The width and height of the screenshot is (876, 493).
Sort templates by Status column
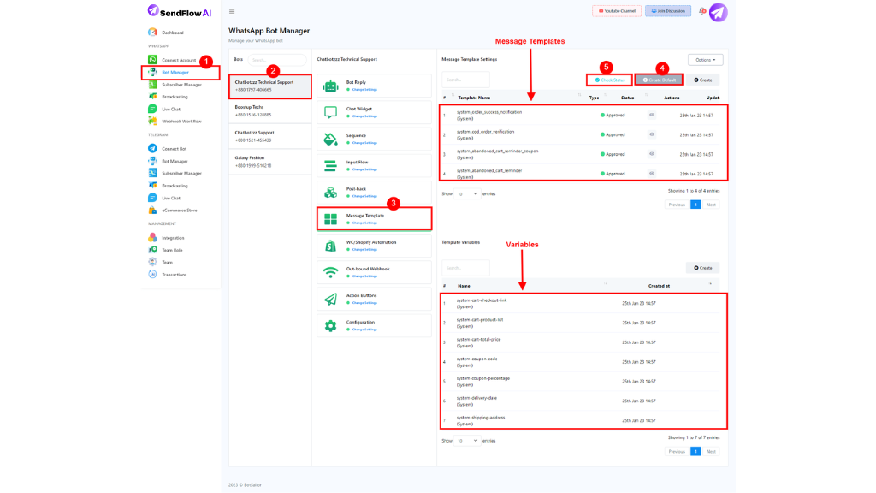627,98
